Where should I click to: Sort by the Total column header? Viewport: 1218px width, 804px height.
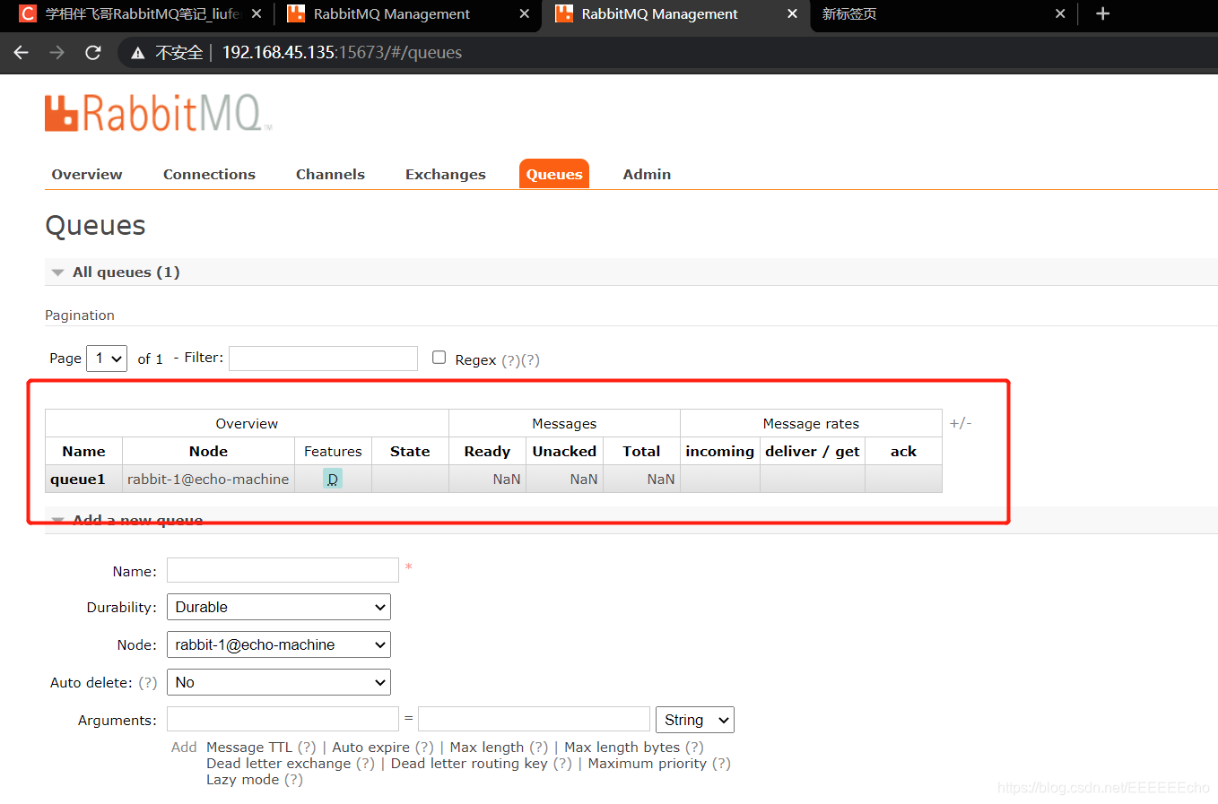641,451
